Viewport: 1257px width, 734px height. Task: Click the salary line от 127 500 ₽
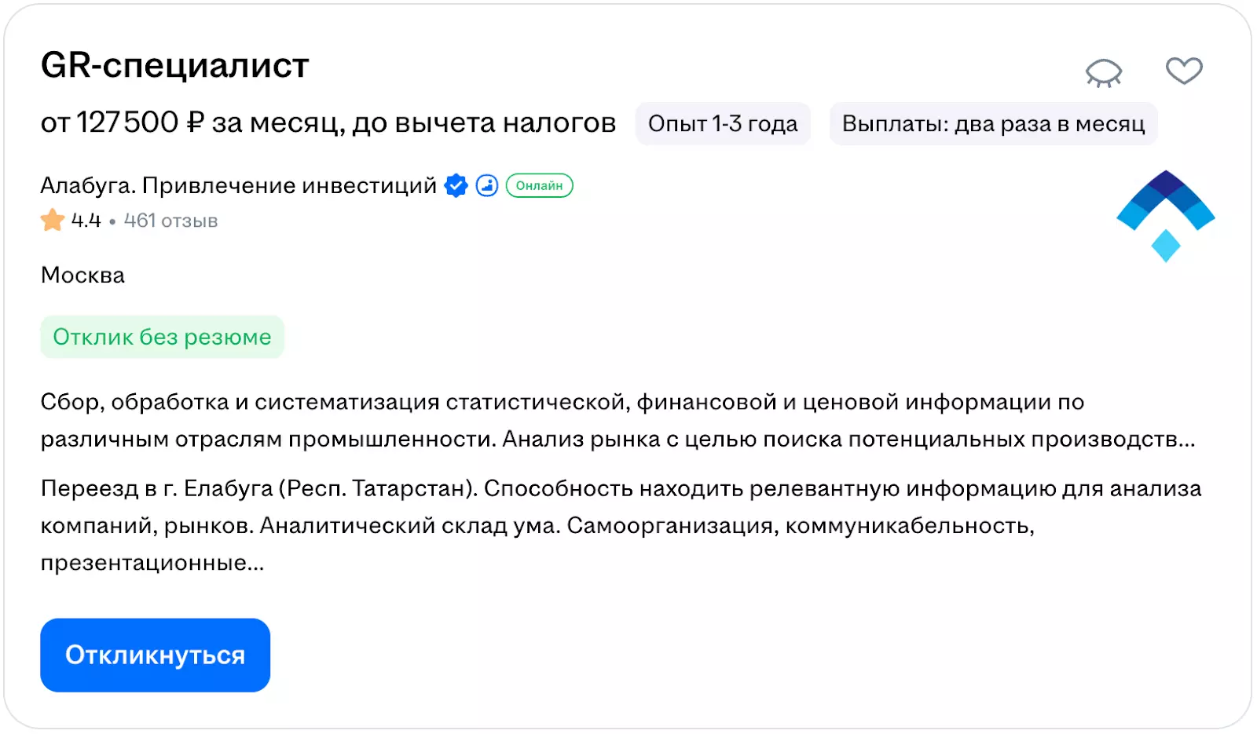click(328, 123)
